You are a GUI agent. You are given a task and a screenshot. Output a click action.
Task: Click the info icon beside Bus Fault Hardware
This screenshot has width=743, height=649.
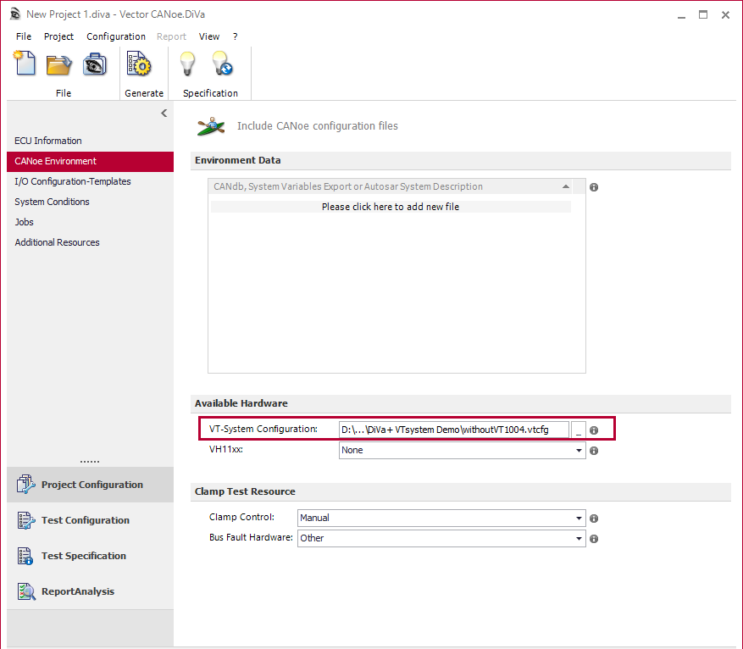594,539
